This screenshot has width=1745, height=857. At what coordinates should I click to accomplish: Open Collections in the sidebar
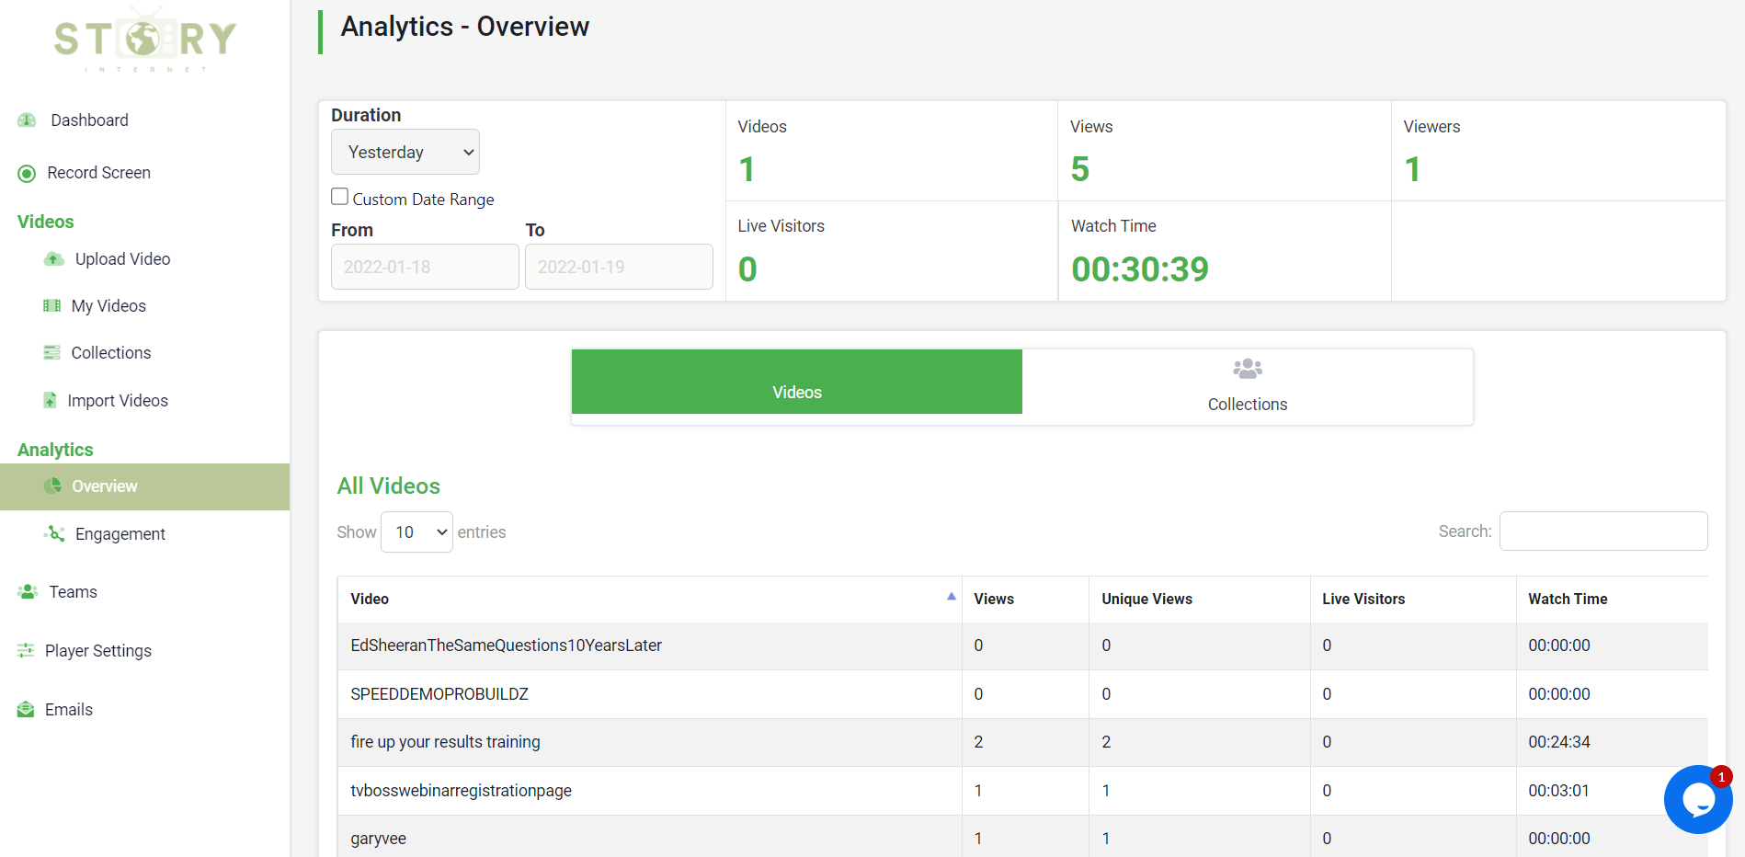click(x=111, y=353)
